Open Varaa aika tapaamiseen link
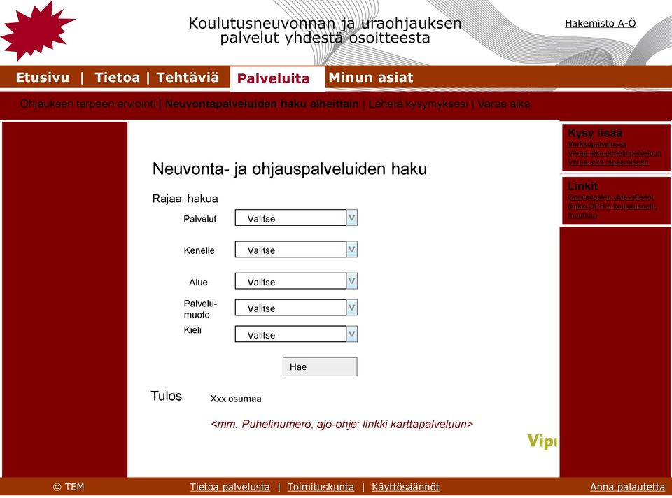This screenshot has width=672, height=498. [x=608, y=162]
